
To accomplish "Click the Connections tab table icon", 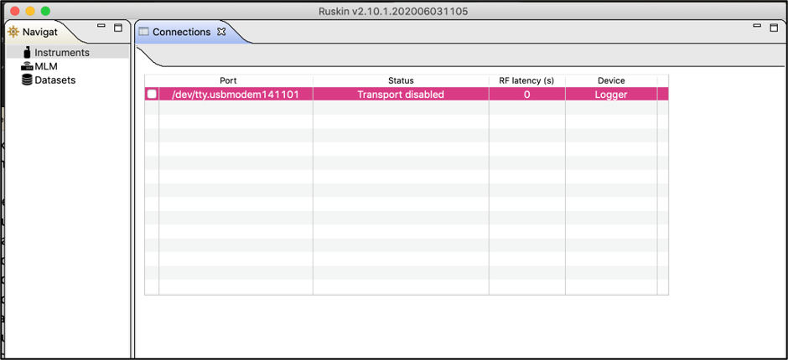I will [143, 32].
